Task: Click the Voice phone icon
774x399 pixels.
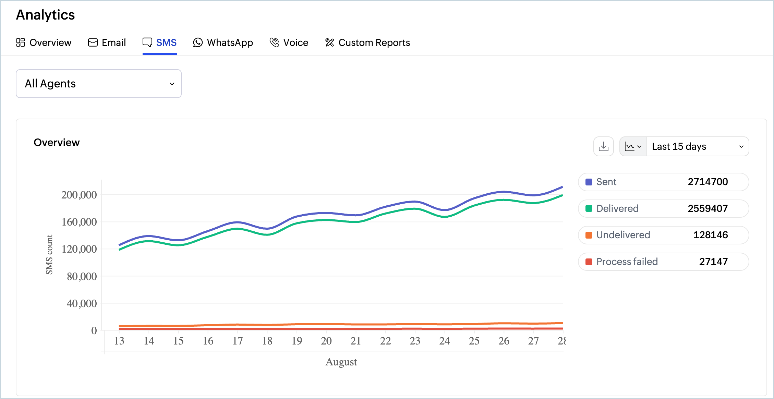Action: pyautogui.click(x=274, y=43)
